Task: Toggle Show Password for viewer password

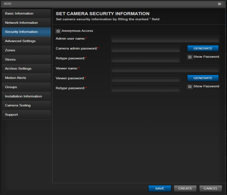Action: (190, 87)
